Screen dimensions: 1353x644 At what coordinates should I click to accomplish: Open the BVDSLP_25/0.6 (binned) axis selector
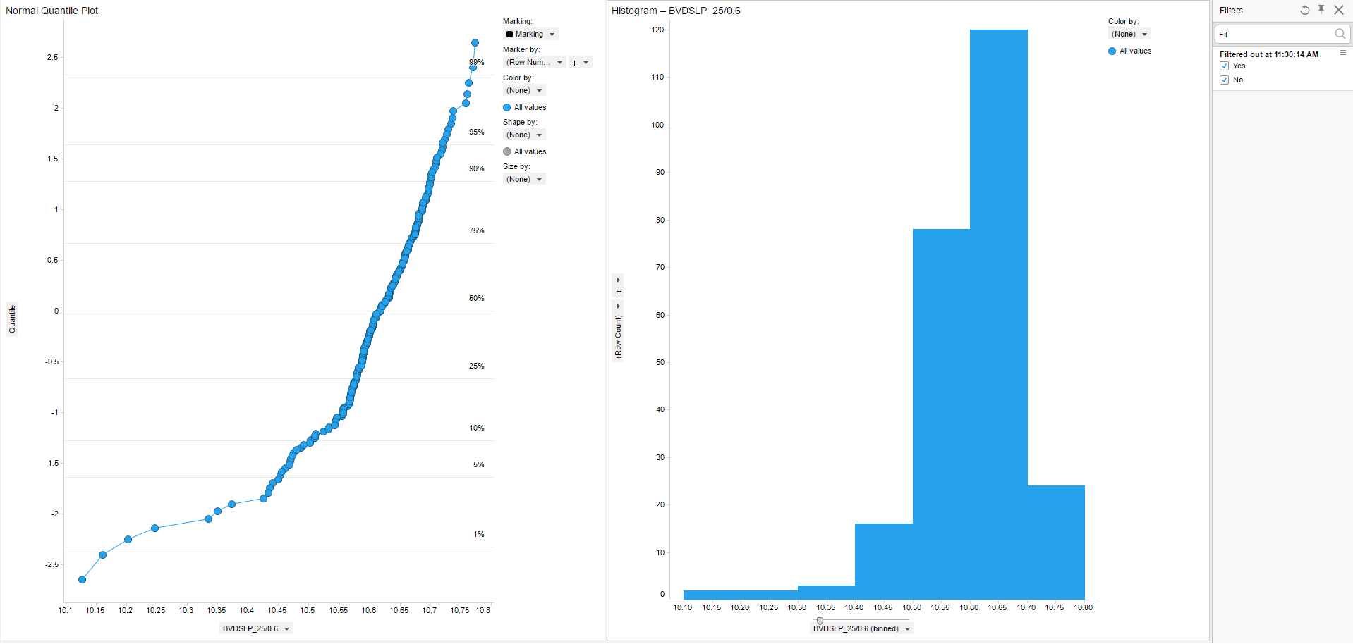(x=861, y=628)
